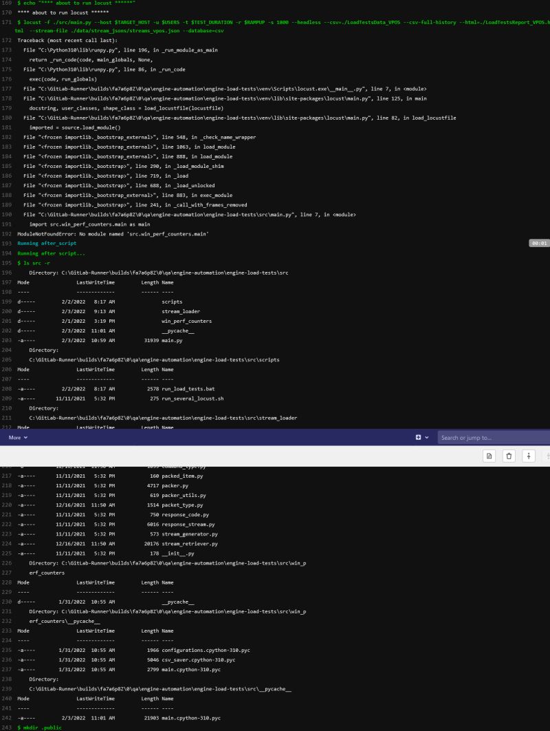The image size is (550, 731).
Task: Erase the job log with trash icon
Action: coord(509,456)
